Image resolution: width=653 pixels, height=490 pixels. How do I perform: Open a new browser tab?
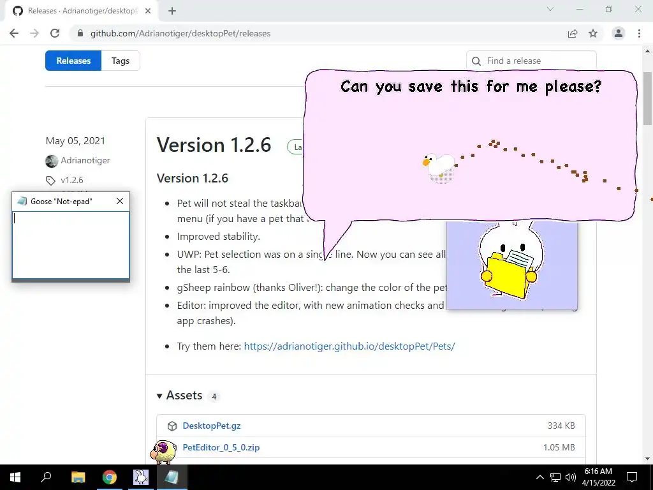(x=172, y=11)
